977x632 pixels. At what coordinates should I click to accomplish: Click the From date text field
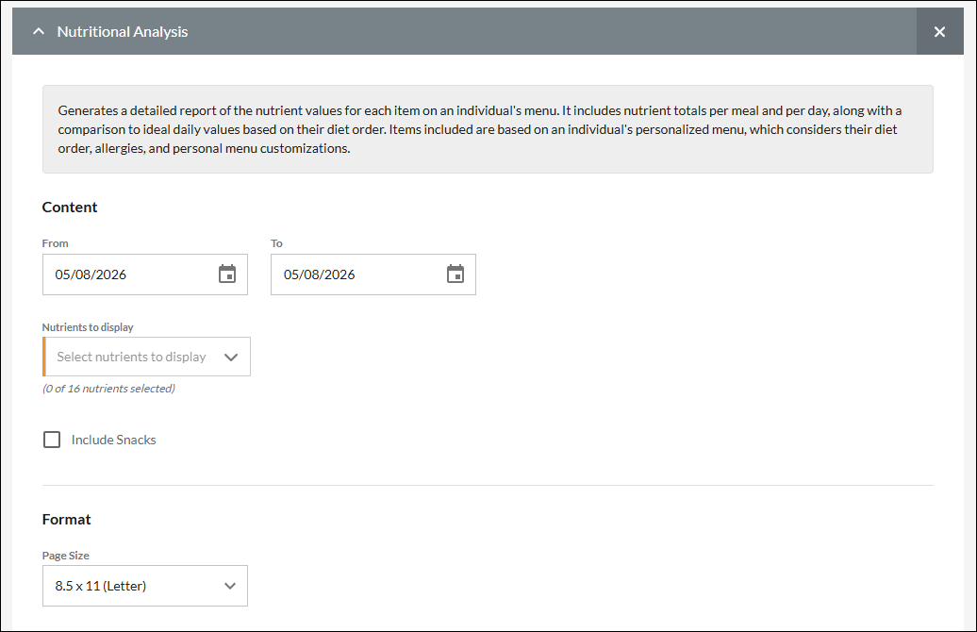pyautogui.click(x=144, y=274)
